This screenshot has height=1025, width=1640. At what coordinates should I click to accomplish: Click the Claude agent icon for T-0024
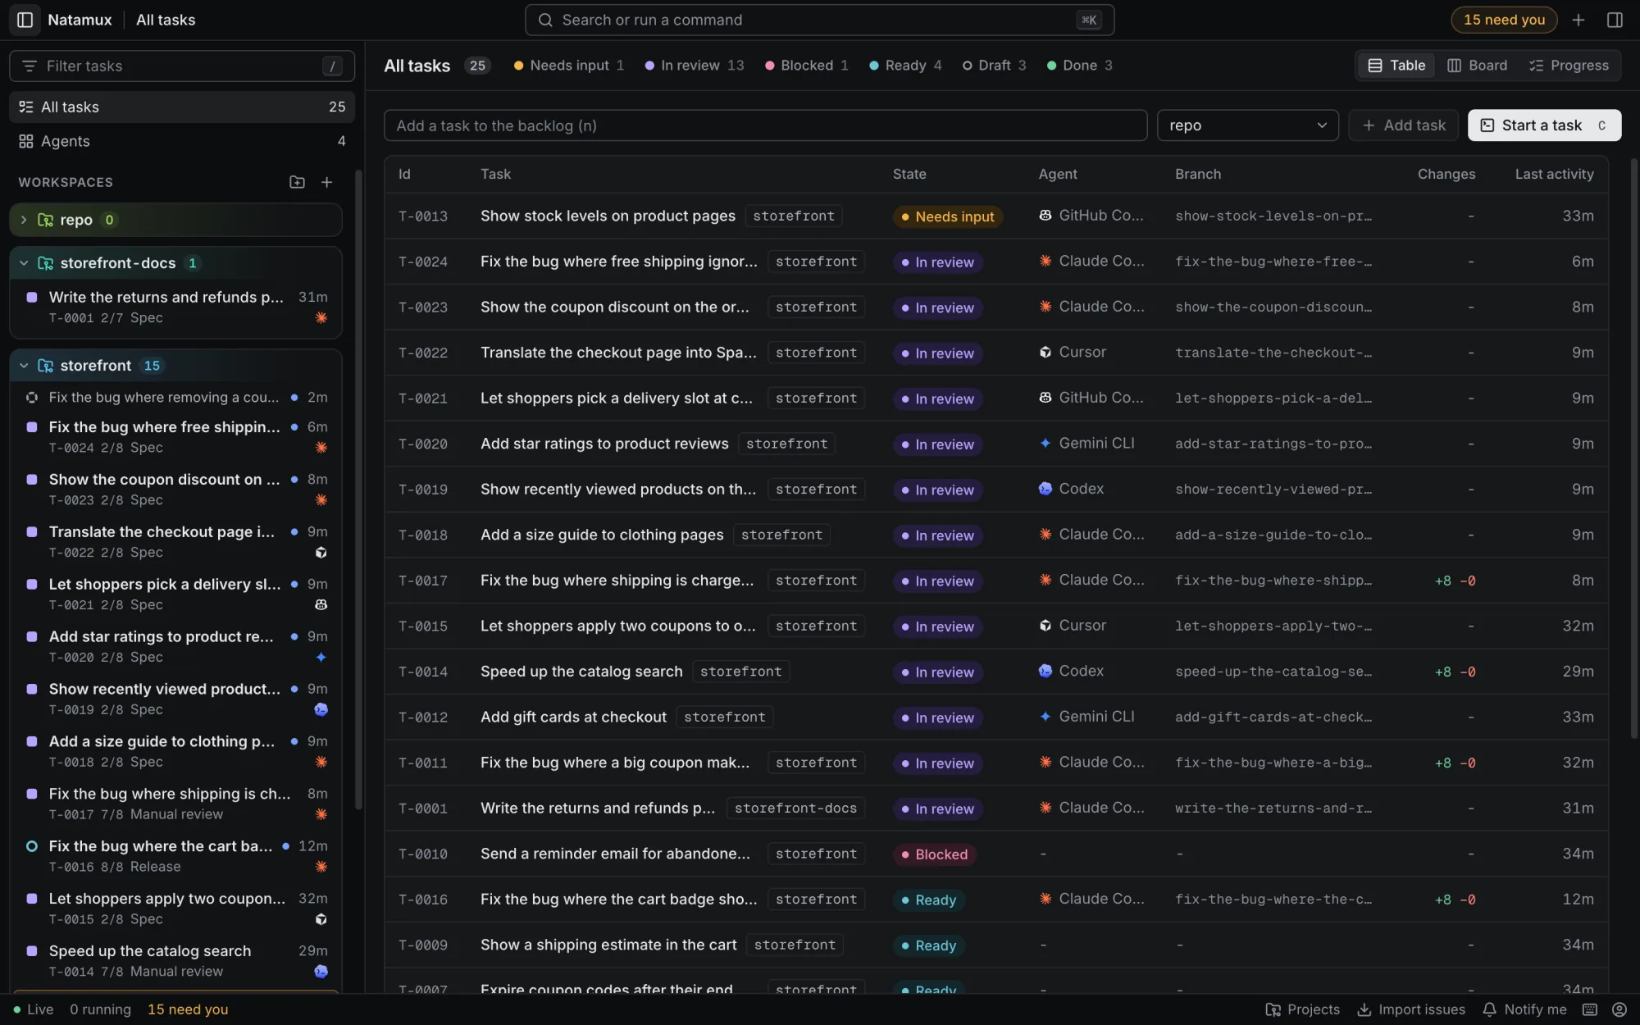(x=1045, y=262)
